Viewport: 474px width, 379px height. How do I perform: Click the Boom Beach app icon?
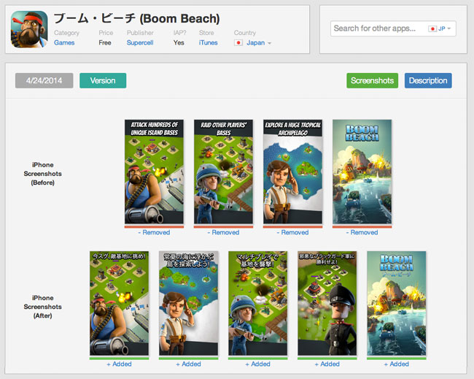click(29, 29)
